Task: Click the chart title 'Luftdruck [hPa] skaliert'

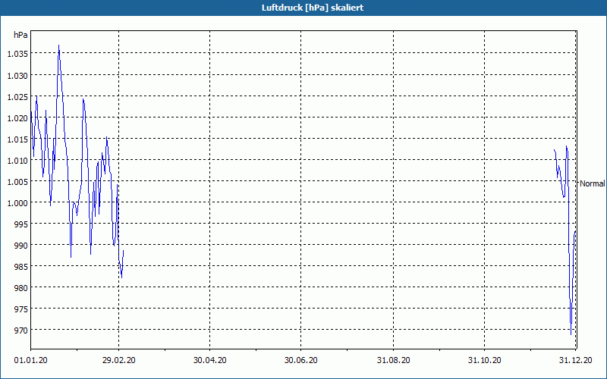Action: [303, 8]
